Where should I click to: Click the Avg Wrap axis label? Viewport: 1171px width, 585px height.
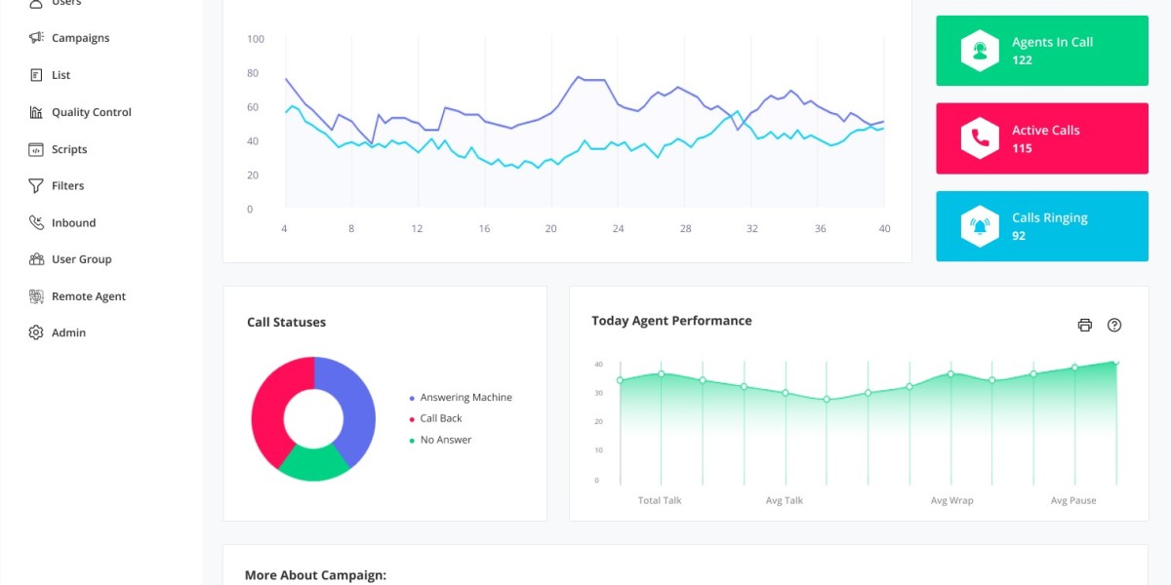(x=951, y=501)
